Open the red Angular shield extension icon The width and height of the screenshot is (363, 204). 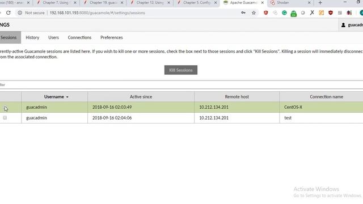[x=266, y=12]
